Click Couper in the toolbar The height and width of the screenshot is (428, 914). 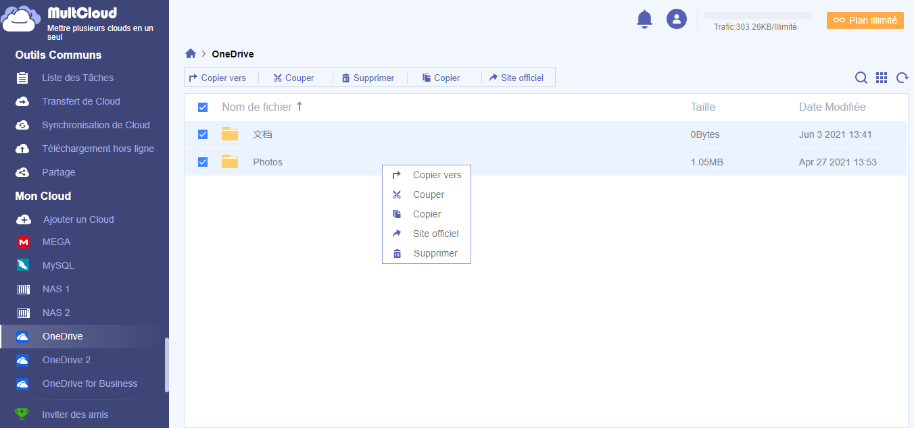point(294,78)
